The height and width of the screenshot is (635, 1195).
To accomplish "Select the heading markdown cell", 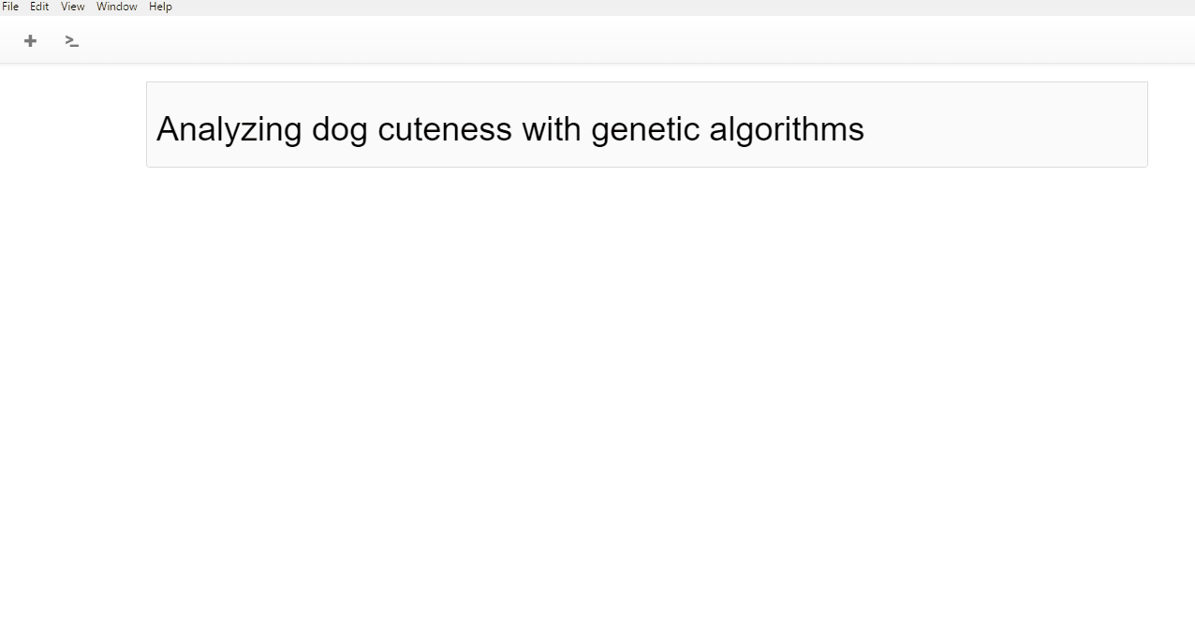I will 646,125.
